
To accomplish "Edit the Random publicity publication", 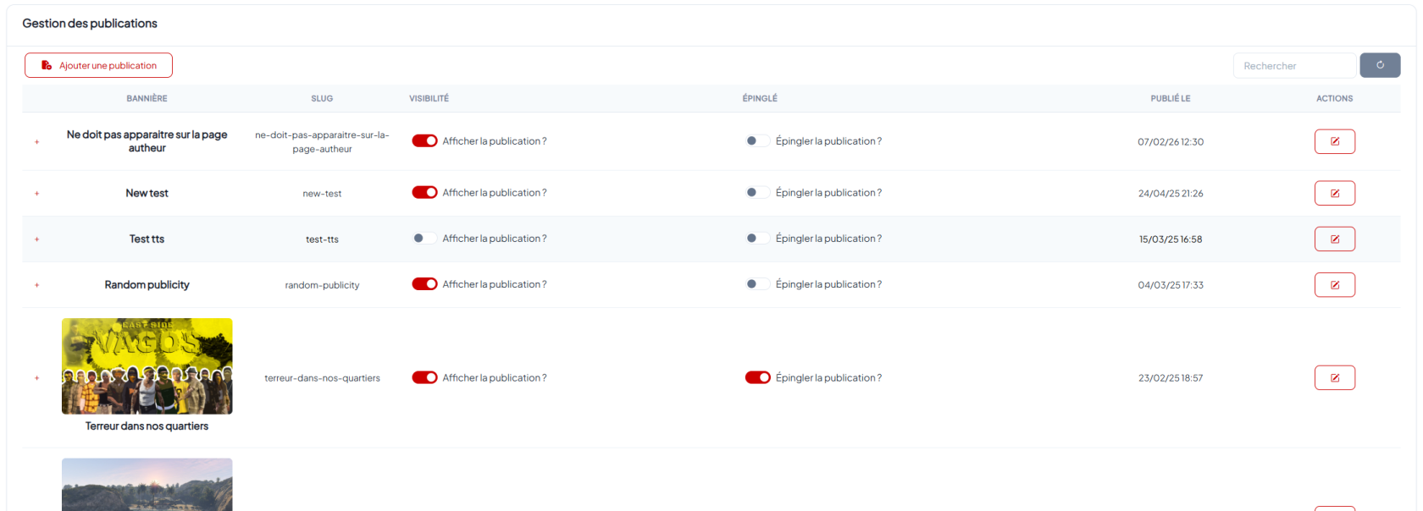I will pyautogui.click(x=1334, y=284).
